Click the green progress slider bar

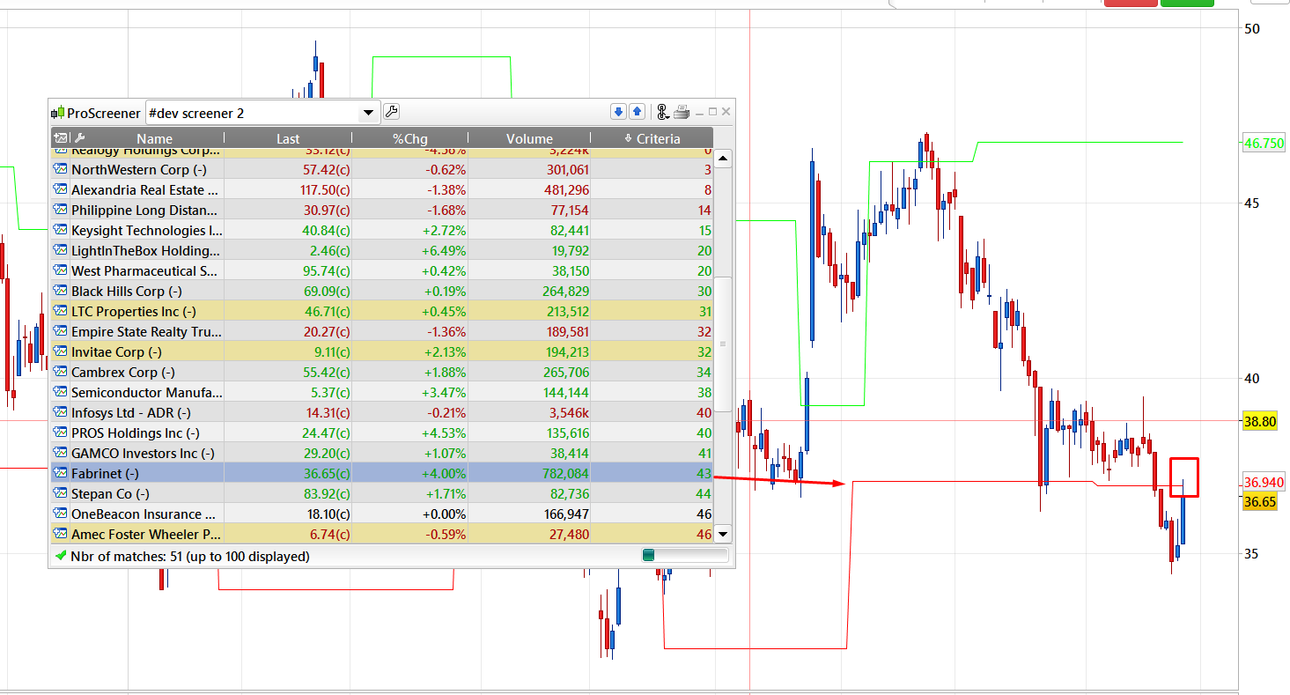coord(685,556)
